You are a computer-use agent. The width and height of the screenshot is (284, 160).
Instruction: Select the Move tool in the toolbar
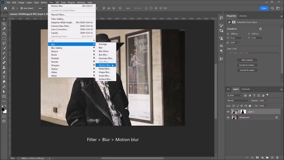click(x=4, y=19)
